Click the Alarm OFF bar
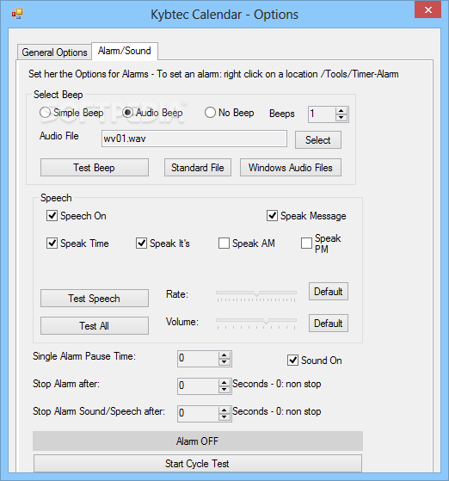 (198, 441)
